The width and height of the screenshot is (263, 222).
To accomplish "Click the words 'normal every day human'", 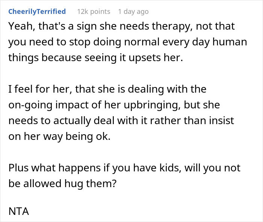I will tap(186, 42).
